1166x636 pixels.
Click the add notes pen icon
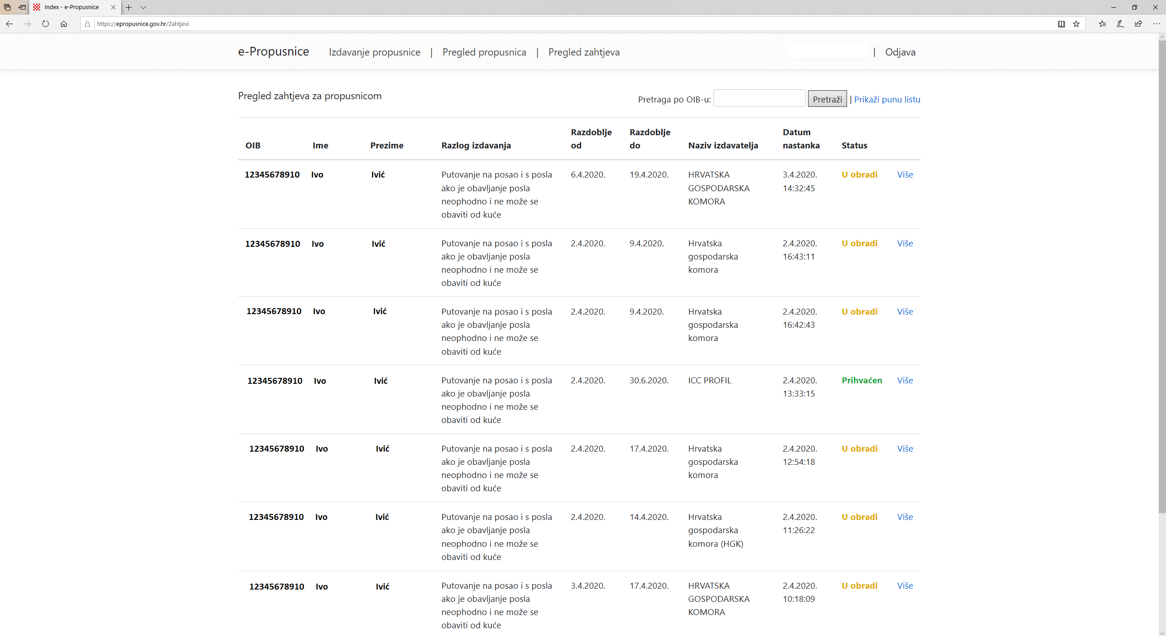(x=1120, y=24)
